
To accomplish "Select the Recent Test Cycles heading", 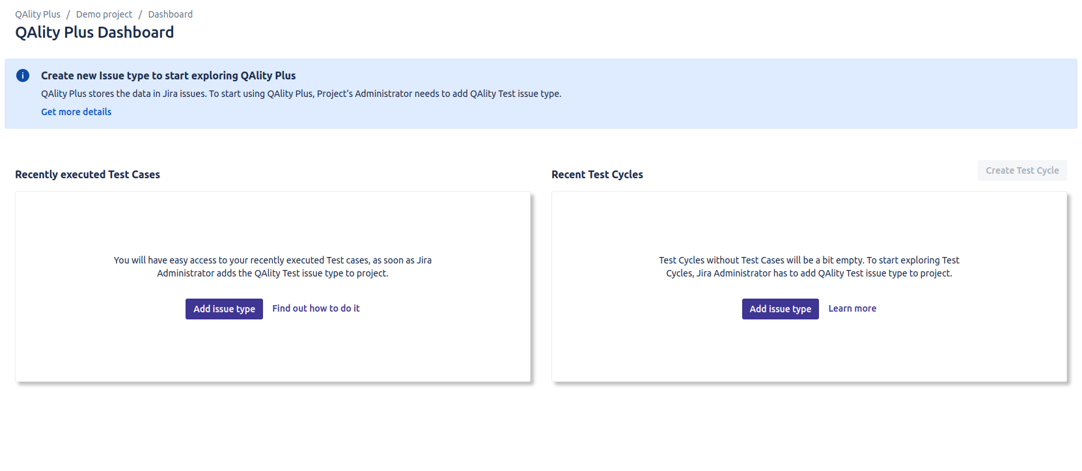I will (x=597, y=174).
